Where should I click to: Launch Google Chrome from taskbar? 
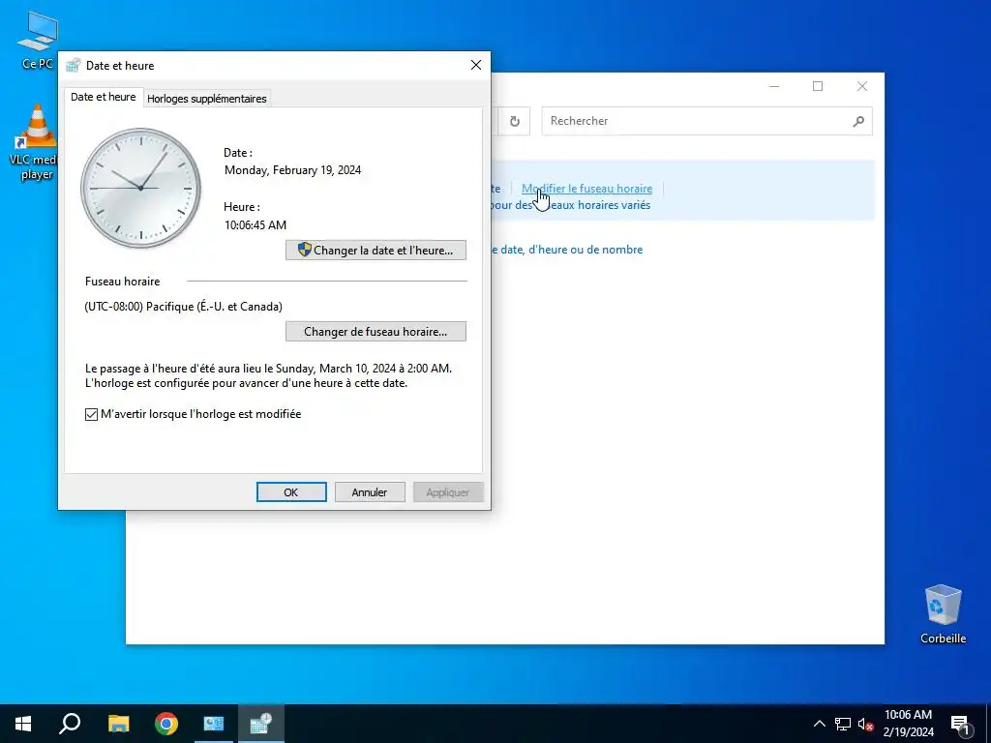pos(166,724)
